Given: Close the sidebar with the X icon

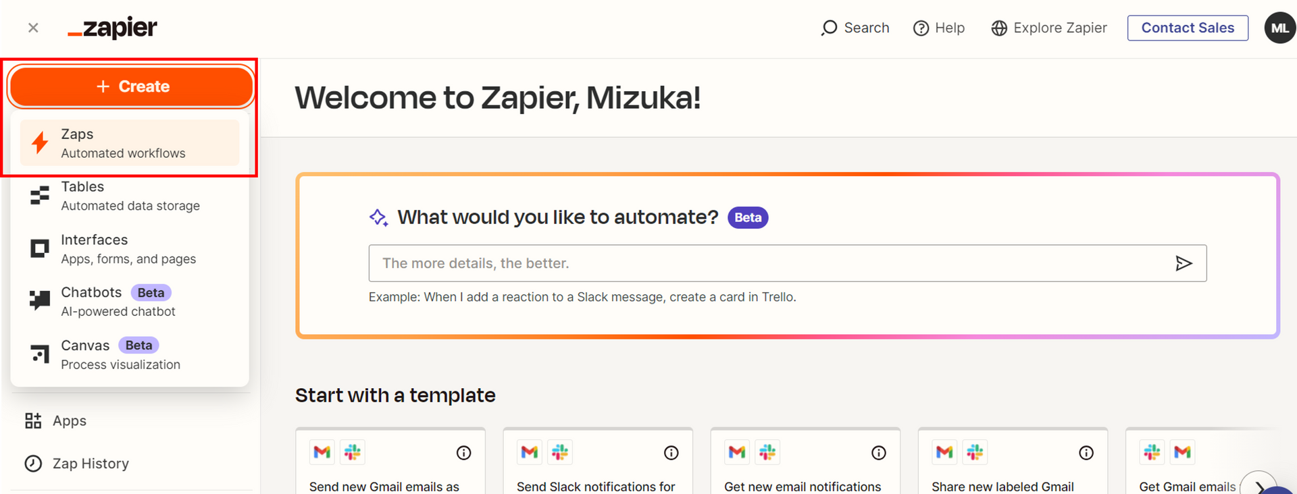Looking at the screenshot, I should point(33,28).
